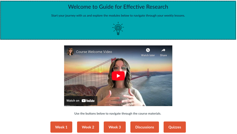The width and height of the screenshot is (237, 134).
Task: Click the 'Watch on' label in video
Action: coord(73,100)
